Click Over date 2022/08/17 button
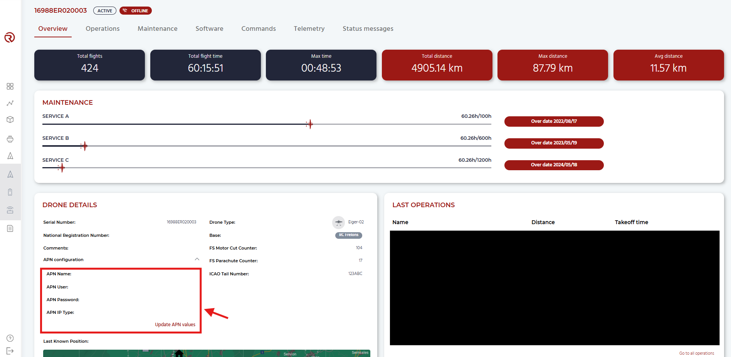Screen dimensions: 731x357 (x=554, y=121)
